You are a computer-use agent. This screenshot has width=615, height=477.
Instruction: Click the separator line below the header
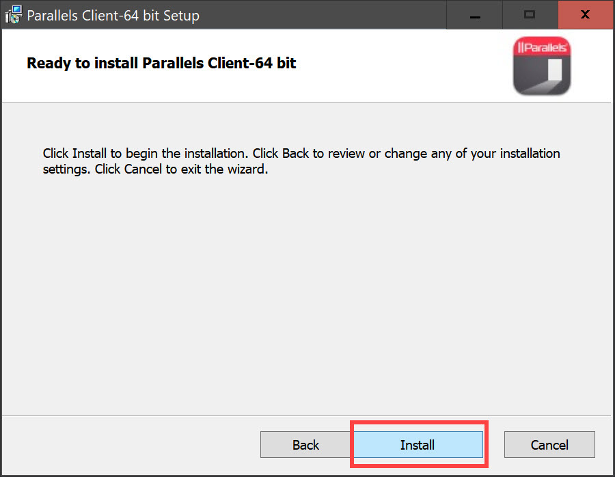pos(307,103)
